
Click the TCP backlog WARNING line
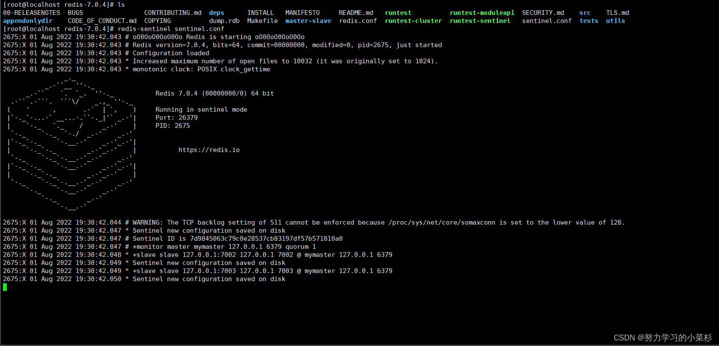pos(314,222)
